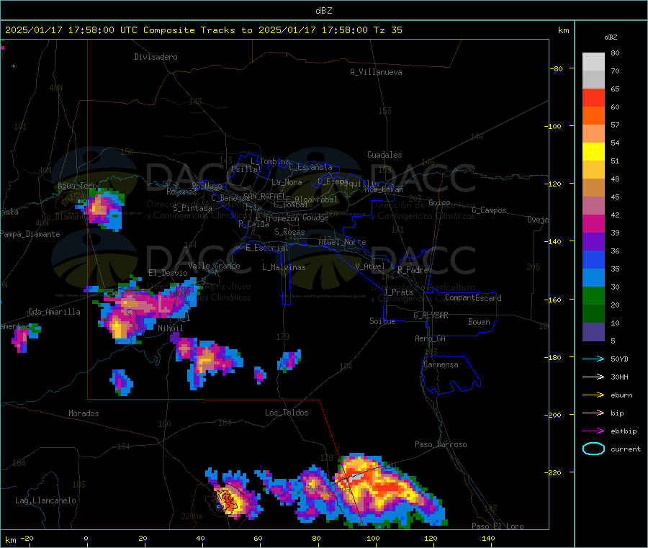Click the magenta eb+bip arrow icon
The height and width of the screenshot is (548, 648).
[593, 431]
